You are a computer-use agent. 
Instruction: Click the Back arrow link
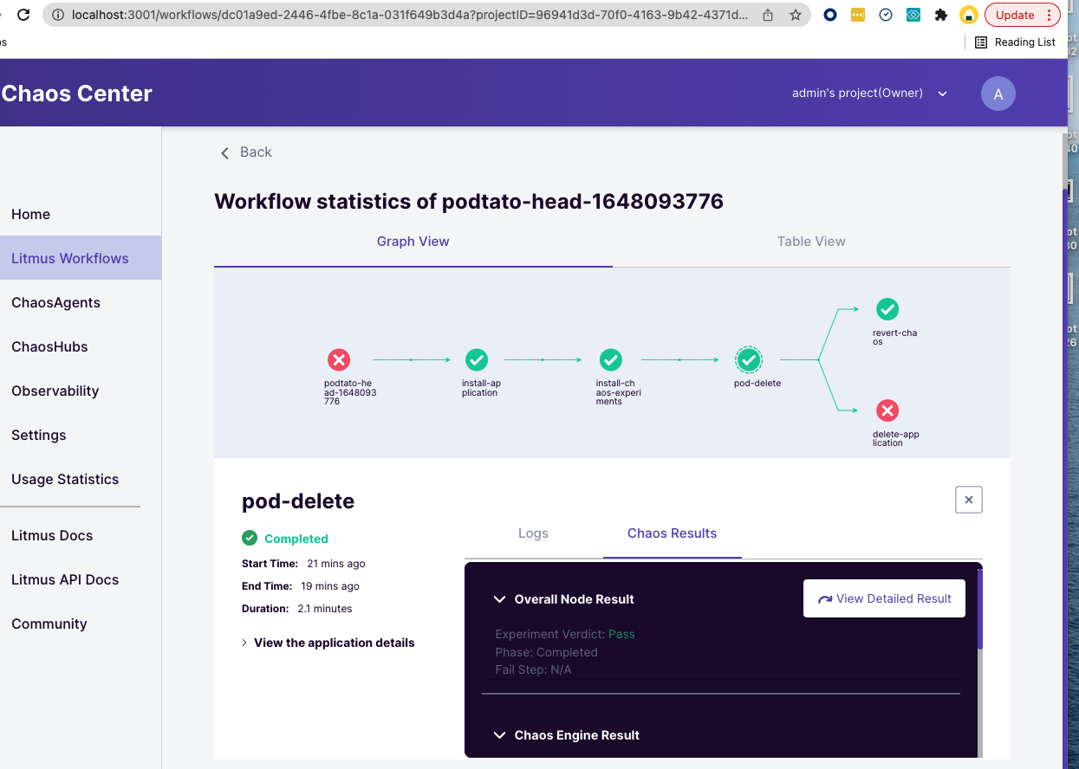tap(246, 152)
